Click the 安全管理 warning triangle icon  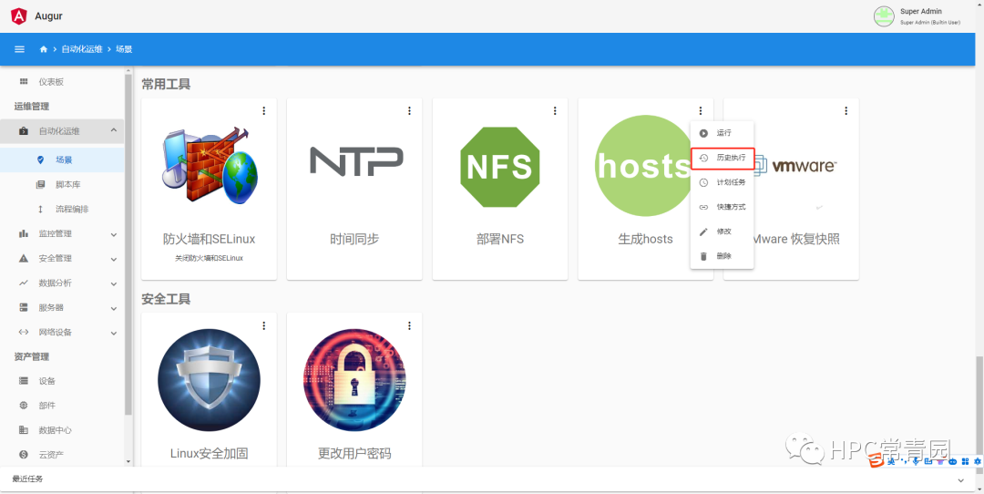pos(24,258)
